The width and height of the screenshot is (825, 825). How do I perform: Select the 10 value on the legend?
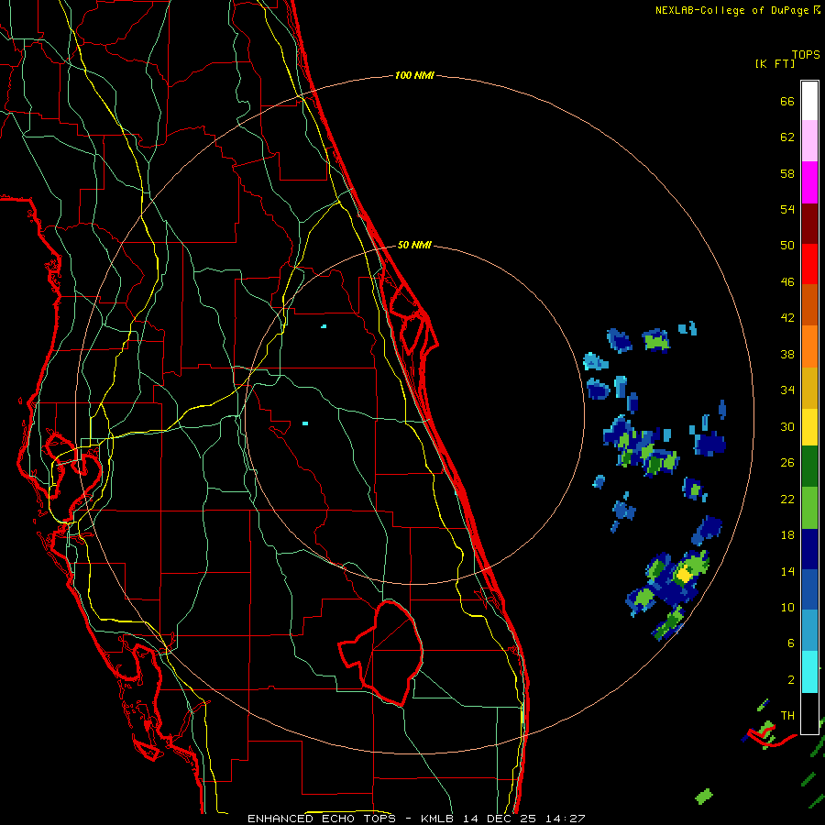pyautogui.click(x=787, y=607)
